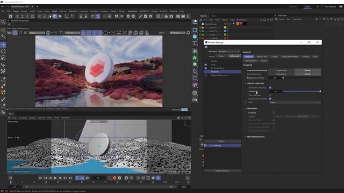Toggle the Y axis lock icon
Screen dimensions: 344x193
pos(22,16)
